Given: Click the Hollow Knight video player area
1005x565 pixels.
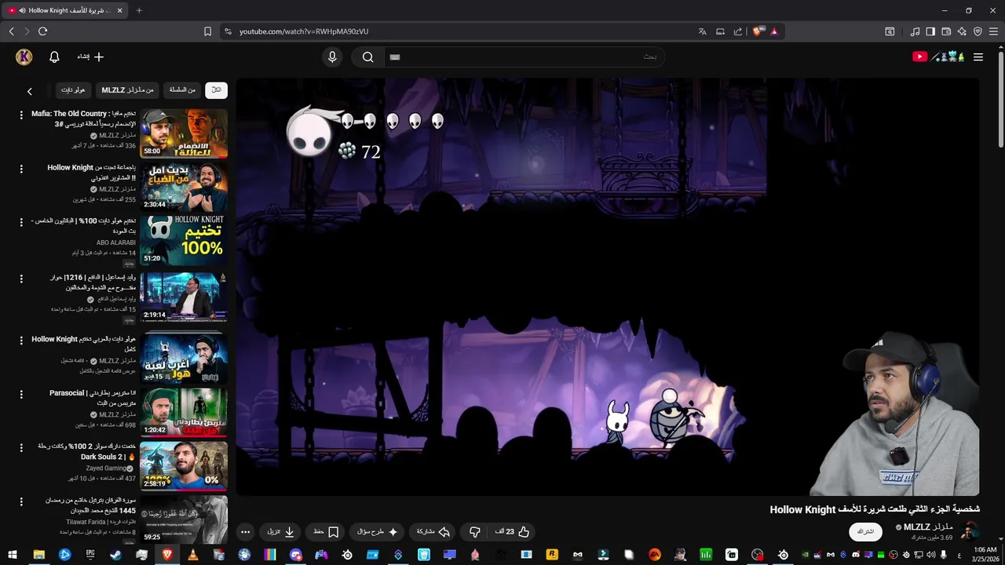Looking at the screenshot, I should pos(608,286).
